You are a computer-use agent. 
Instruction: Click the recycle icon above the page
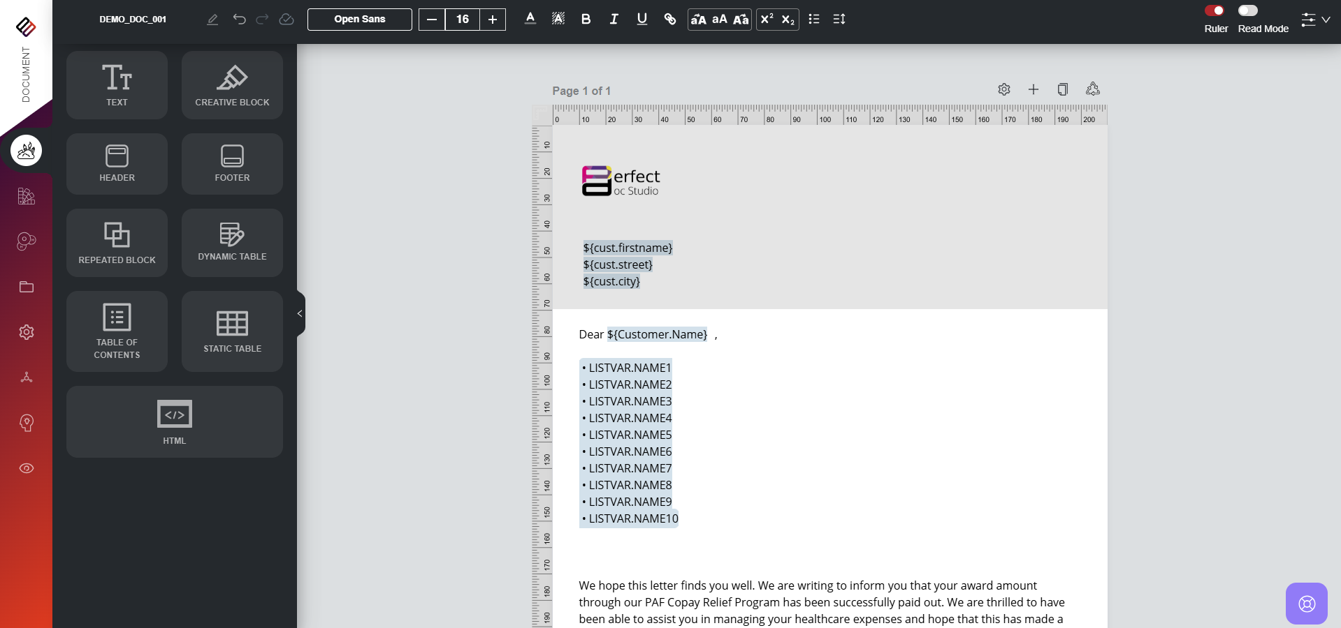click(x=1093, y=89)
